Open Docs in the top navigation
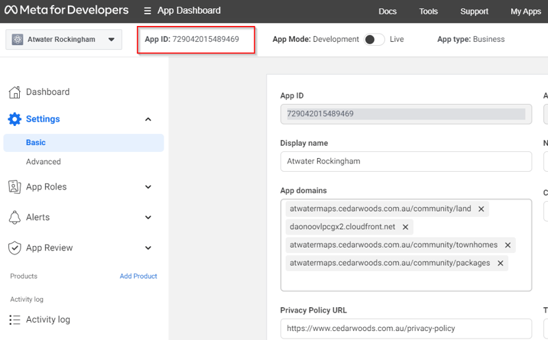548x340 pixels. coord(388,12)
